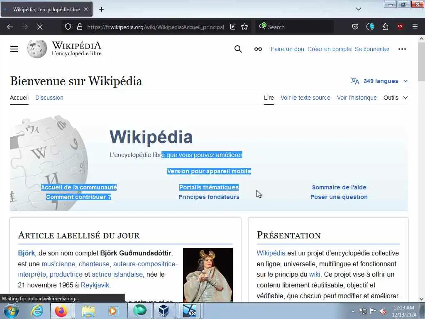This screenshot has width=425, height=319.
Task: Open Firefox application hamburger menu
Action: pyautogui.click(x=415, y=27)
